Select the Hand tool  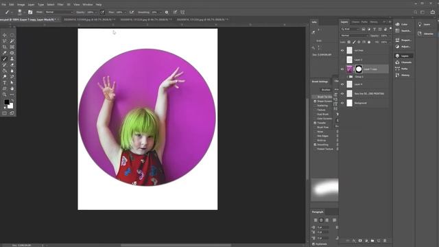pos(12,89)
